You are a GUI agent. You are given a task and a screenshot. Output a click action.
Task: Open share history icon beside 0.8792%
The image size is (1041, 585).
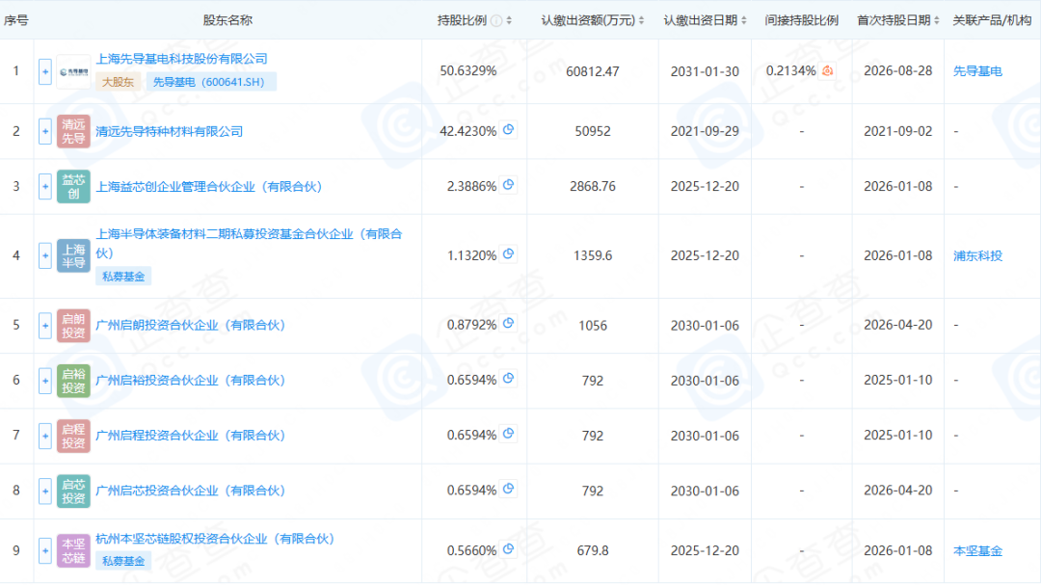[x=509, y=324]
